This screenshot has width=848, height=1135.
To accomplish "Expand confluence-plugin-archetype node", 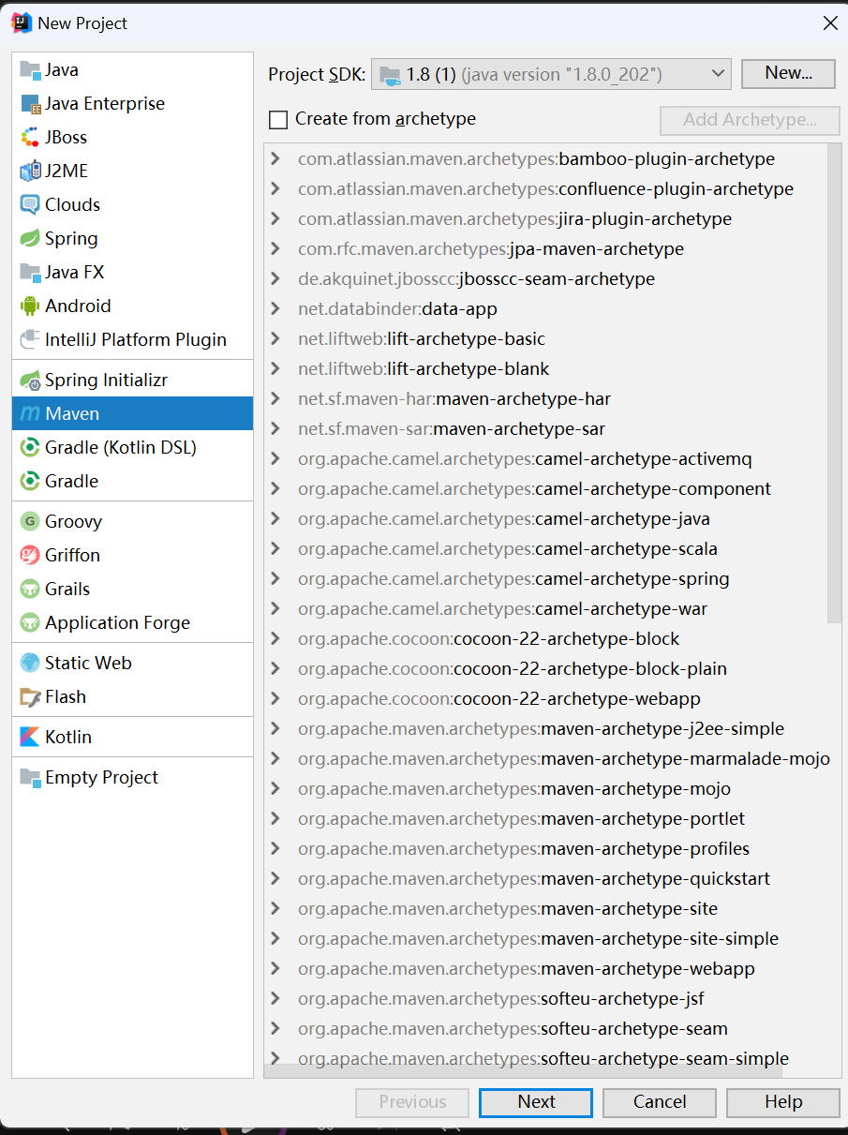I will click(275, 189).
